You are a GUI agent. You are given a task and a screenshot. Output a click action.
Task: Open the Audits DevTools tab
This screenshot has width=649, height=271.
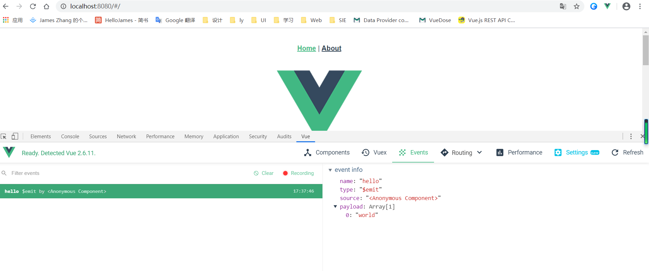[x=284, y=136]
